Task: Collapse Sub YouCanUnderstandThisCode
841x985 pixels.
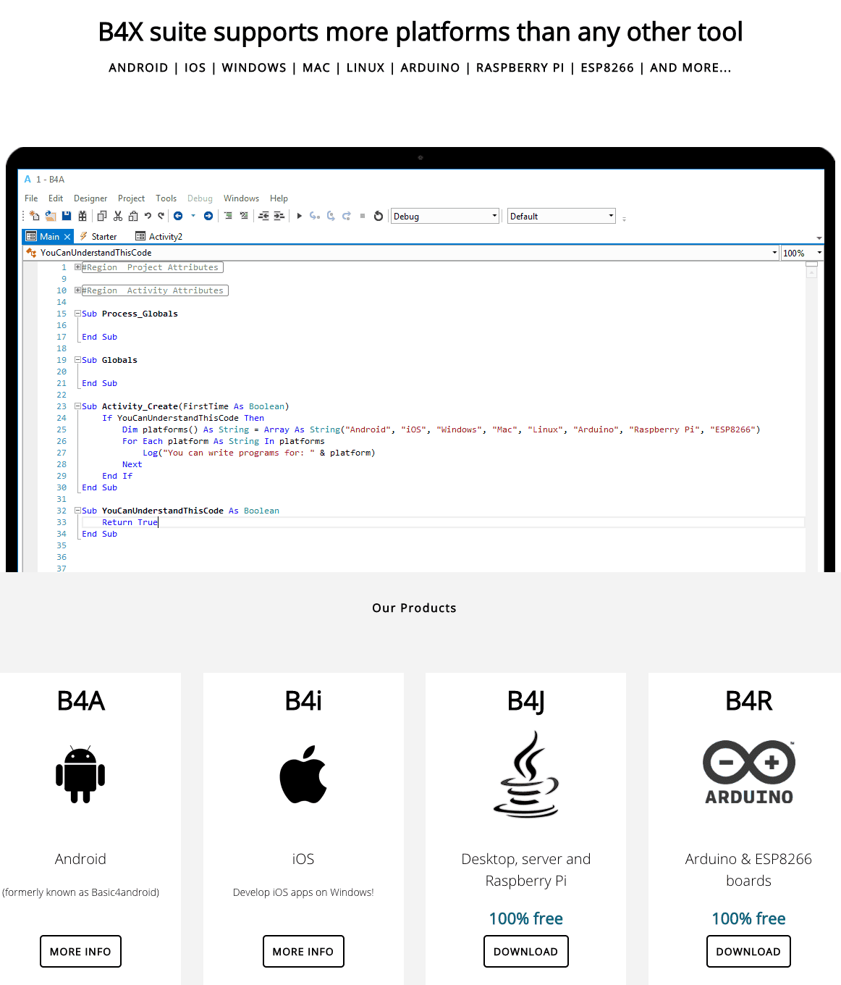Action: (77, 511)
